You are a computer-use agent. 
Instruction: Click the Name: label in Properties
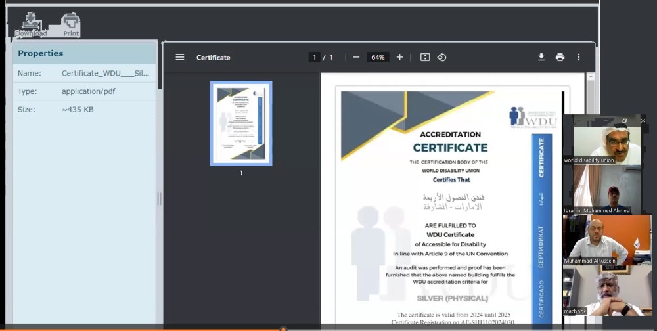click(x=30, y=73)
